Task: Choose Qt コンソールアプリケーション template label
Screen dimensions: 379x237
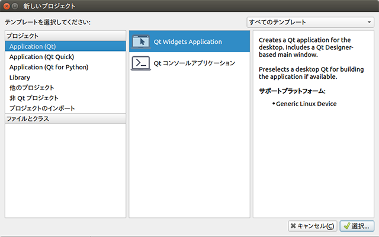Action: [x=194, y=63]
